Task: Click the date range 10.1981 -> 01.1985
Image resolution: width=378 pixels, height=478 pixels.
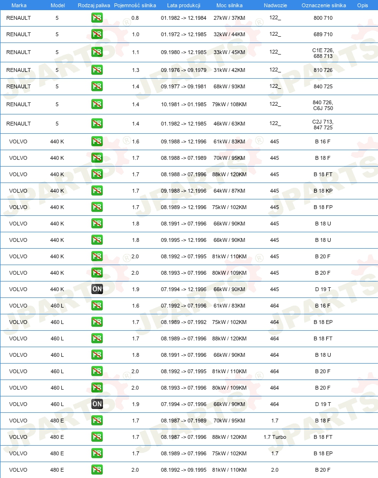Action: coord(184,105)
